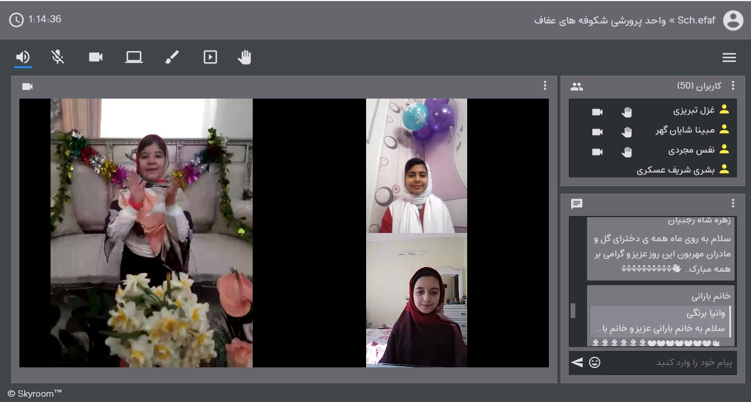
Task: Open the chat panel options menu
Action: click(733, 204)
